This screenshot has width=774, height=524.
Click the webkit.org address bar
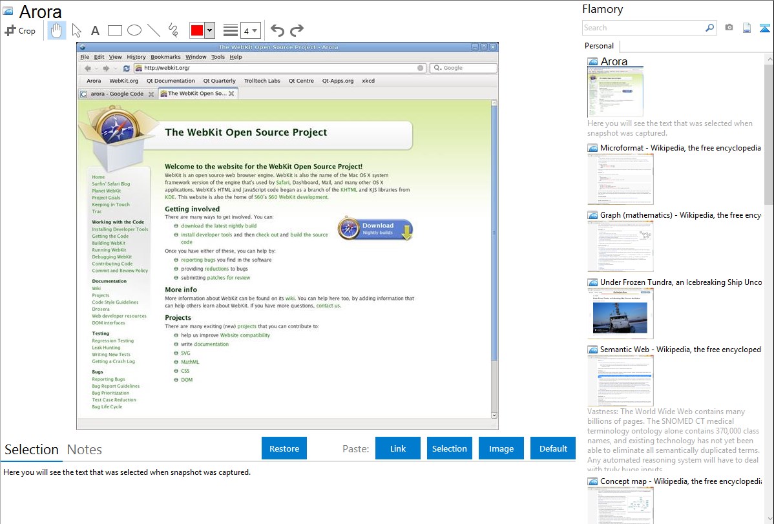coord(279,68)
